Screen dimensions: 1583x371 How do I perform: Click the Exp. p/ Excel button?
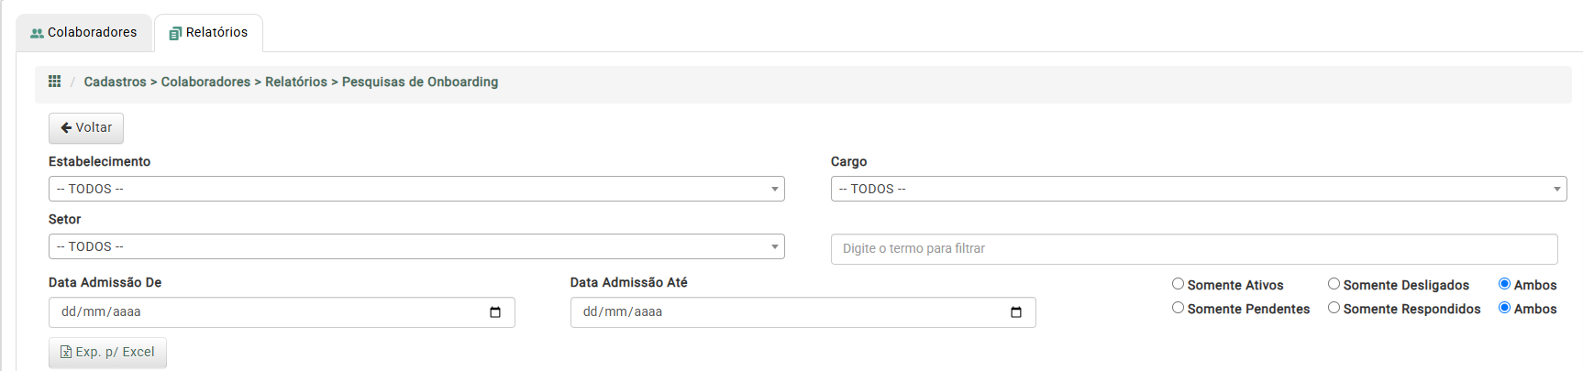[107, 352]
